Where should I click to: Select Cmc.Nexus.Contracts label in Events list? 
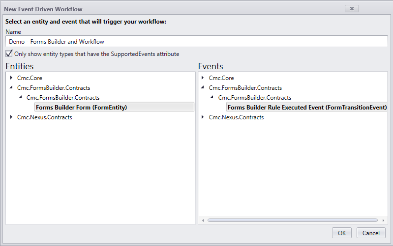coord(236,117)
